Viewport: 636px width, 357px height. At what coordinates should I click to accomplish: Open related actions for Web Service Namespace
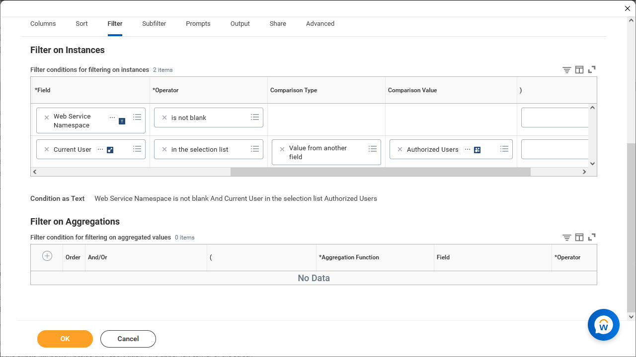(x=112, y=118)
